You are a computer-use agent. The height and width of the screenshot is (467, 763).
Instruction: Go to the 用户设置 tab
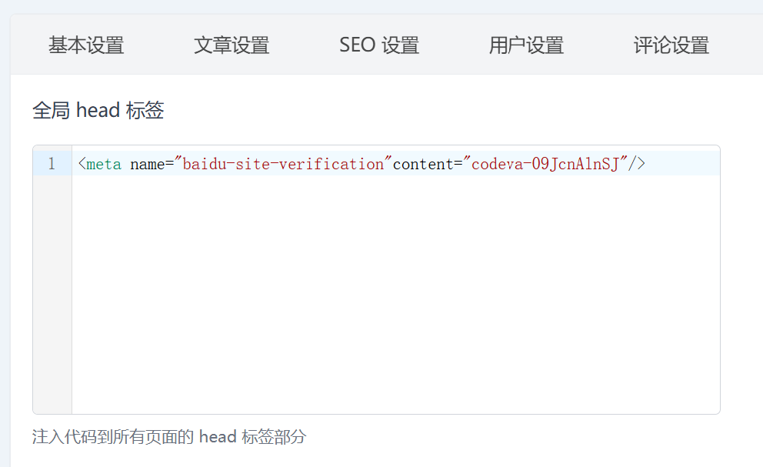(x=526, y=45)
